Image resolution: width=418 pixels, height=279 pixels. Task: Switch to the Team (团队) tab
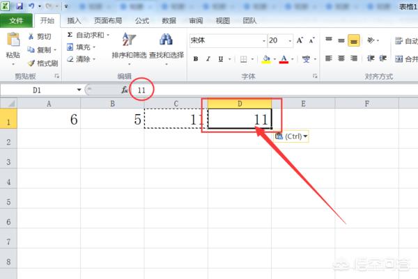tap(249, 20)
